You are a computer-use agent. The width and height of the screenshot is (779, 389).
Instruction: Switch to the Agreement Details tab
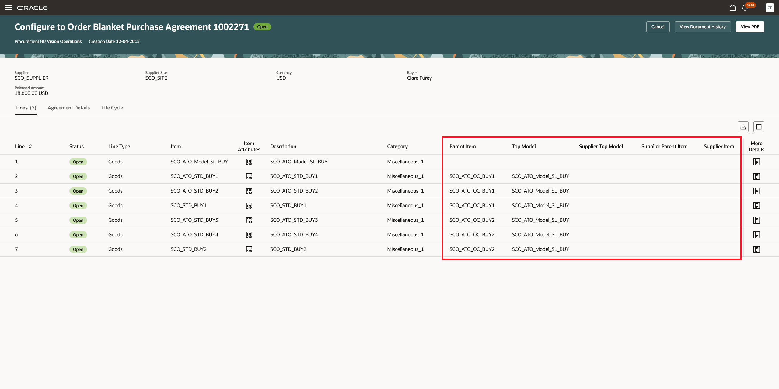click(69, 108)
